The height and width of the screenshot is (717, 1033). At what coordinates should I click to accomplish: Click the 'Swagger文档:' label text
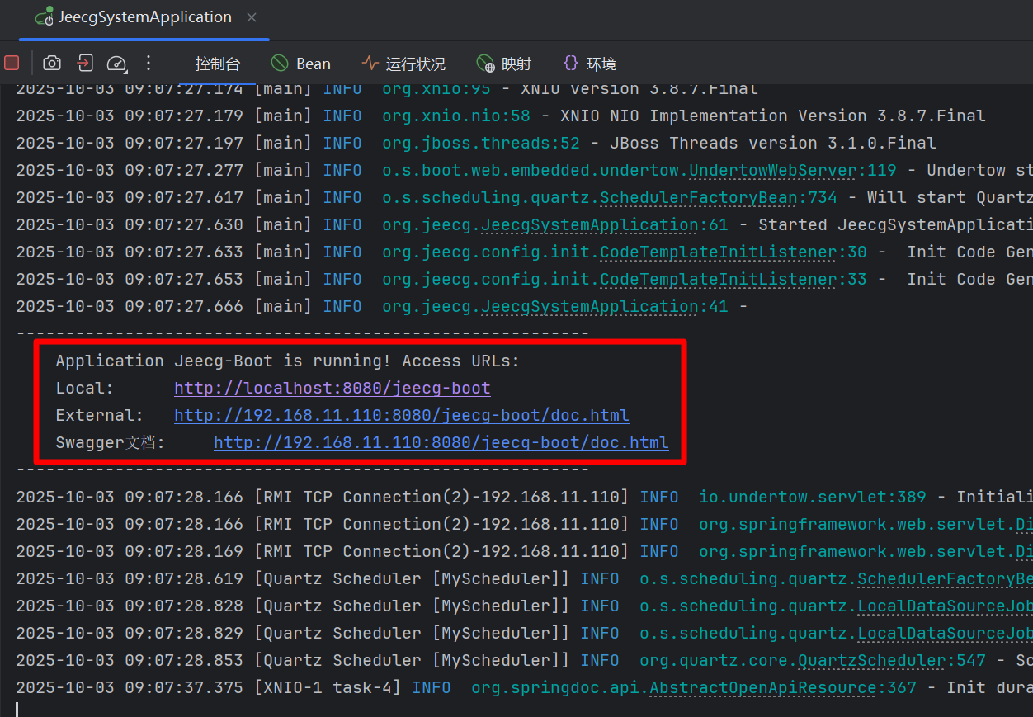[x=110, y=442]
